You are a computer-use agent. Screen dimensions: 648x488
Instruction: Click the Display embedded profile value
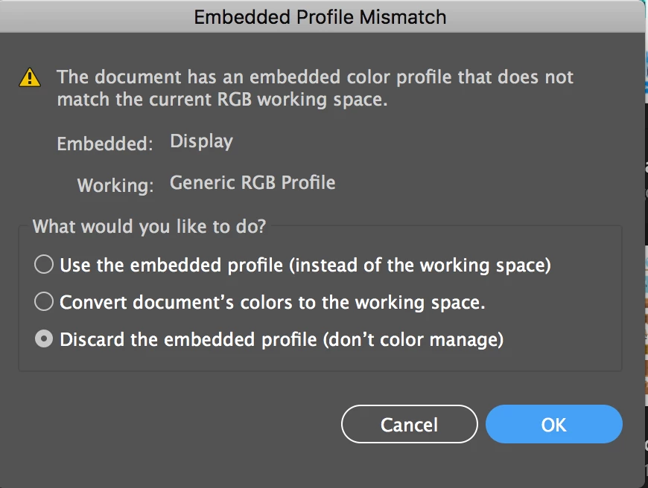click(x=201, y=141)
